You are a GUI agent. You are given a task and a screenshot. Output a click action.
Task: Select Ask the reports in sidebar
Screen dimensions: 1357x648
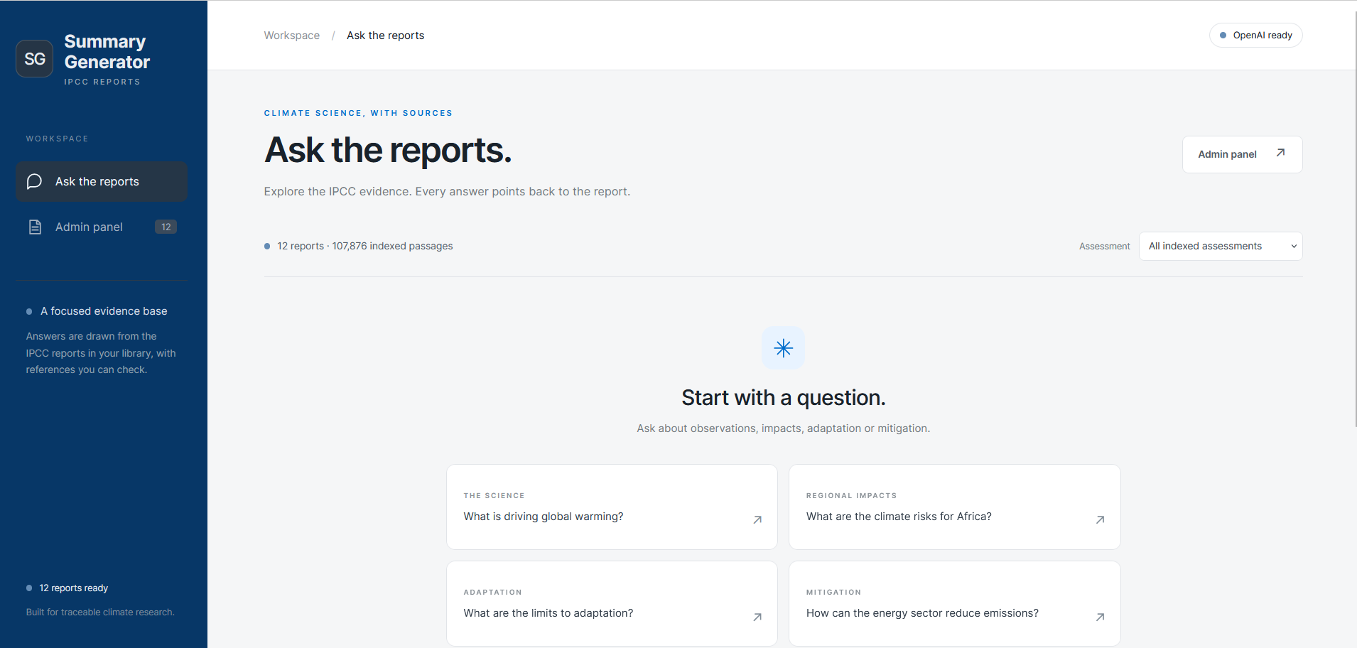pyautogui.click(x=102, y=181)
